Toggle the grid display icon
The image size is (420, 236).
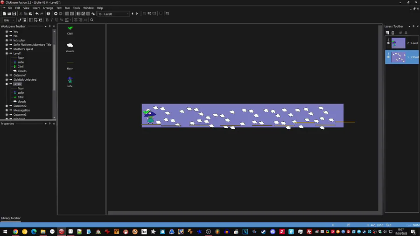[31, 20]
